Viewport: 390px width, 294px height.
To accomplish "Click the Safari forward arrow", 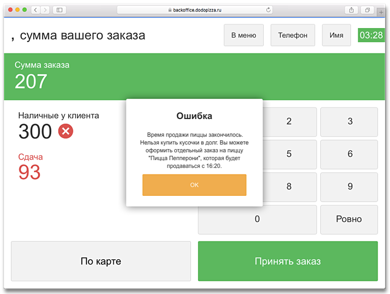I will 45,10.
